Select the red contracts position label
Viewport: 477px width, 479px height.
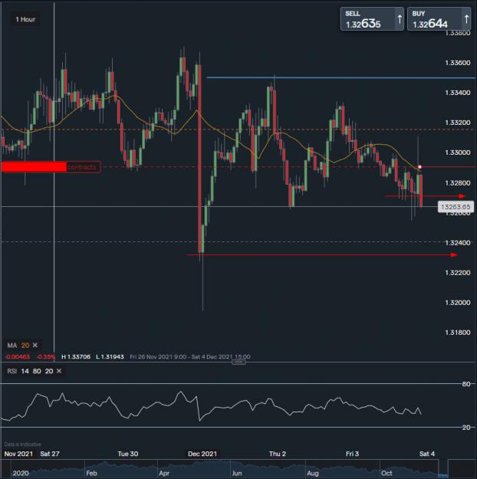click(51, 167)
